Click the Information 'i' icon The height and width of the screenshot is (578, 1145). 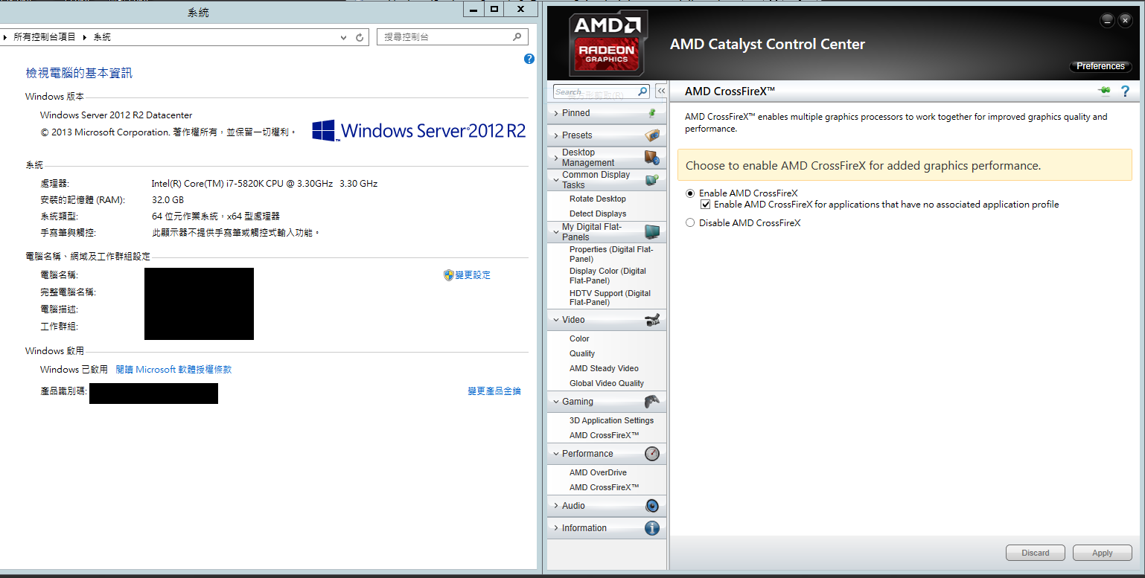tap(652, 528)
